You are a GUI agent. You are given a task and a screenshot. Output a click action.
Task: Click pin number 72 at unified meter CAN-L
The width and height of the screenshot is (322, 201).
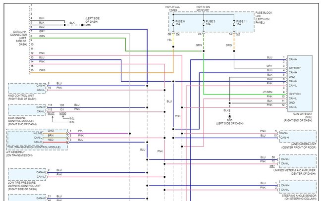273,161
